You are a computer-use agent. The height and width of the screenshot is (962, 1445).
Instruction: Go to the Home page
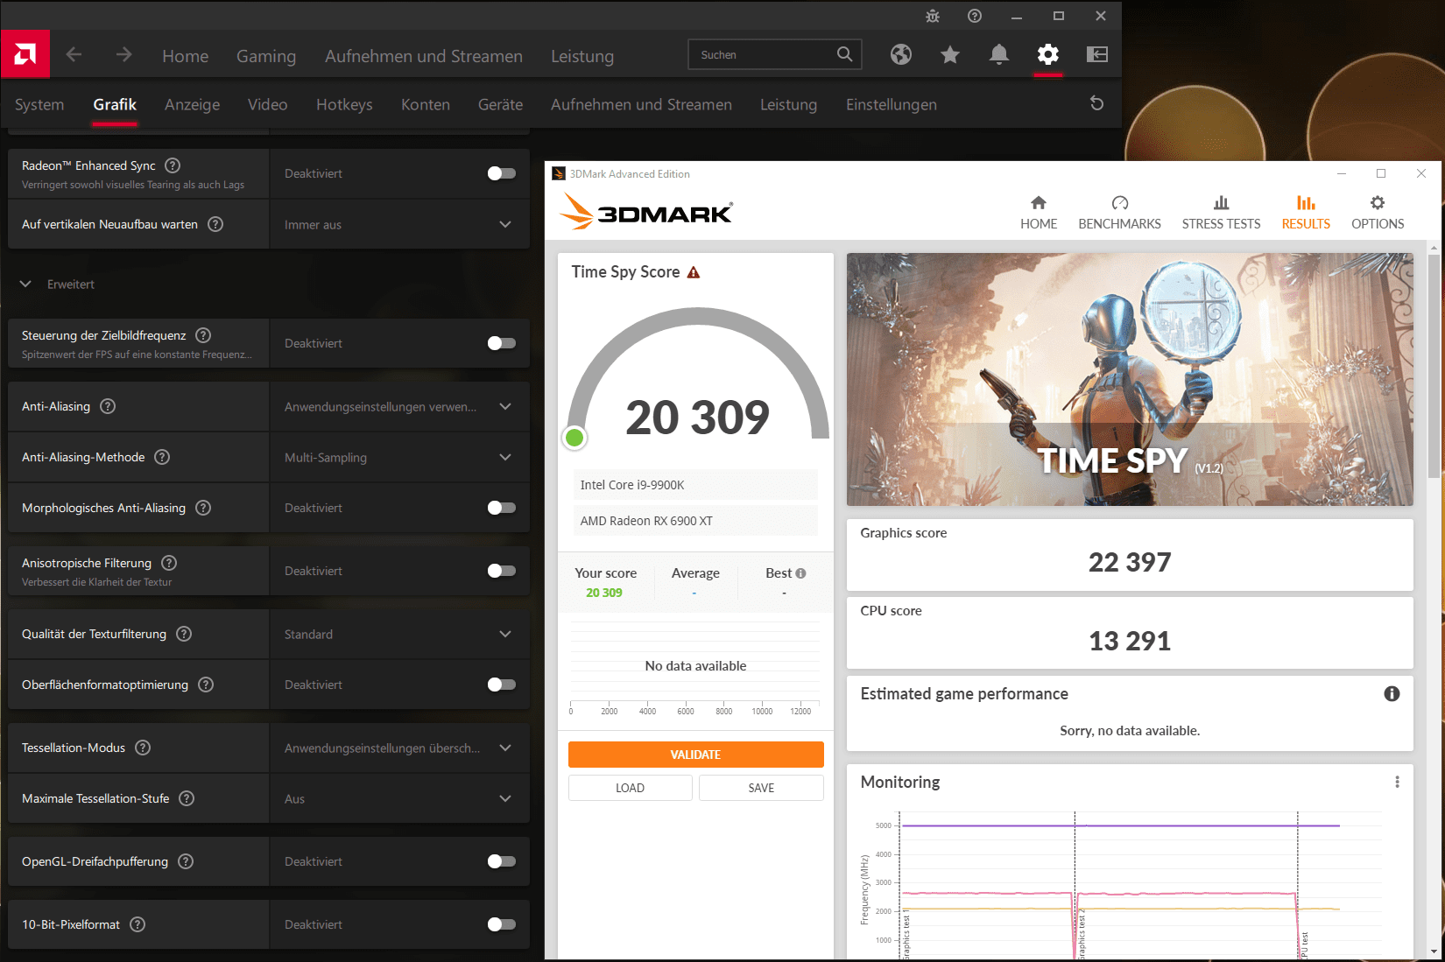pyautogui.click(x=186, y=56)
